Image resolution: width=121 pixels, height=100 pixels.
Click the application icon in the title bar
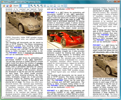click(x=2, y=2)
